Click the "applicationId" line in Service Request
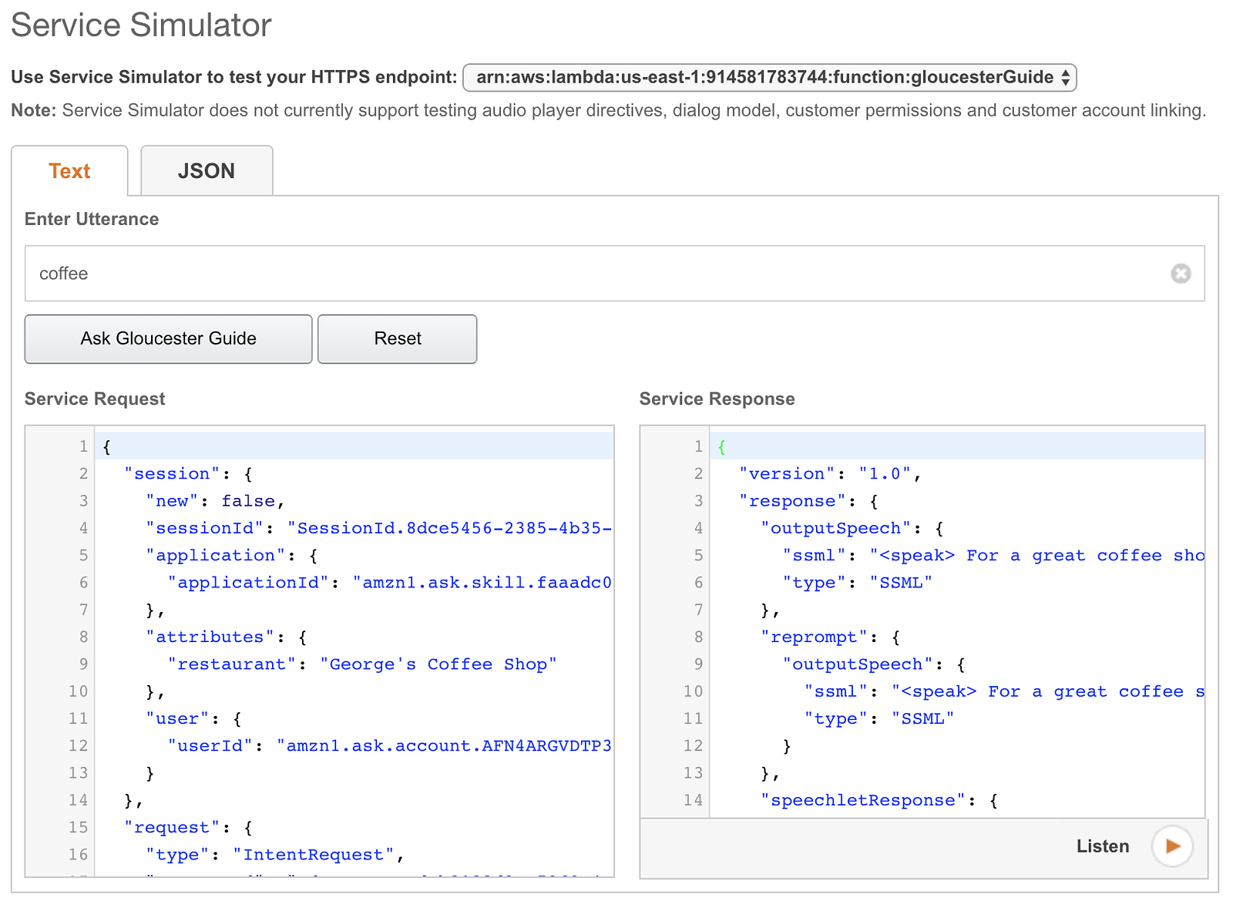The width and height of the screenshot is (1233, 908). click(x=390, y=583)
